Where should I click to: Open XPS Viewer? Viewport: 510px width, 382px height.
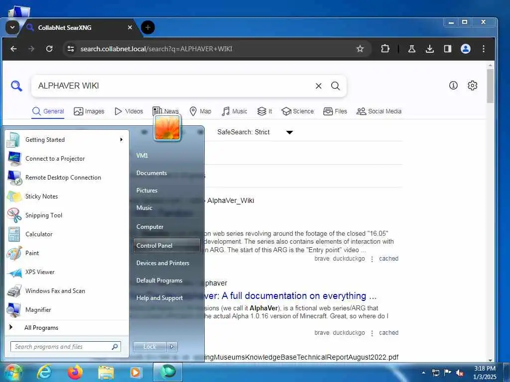(67, 272)
